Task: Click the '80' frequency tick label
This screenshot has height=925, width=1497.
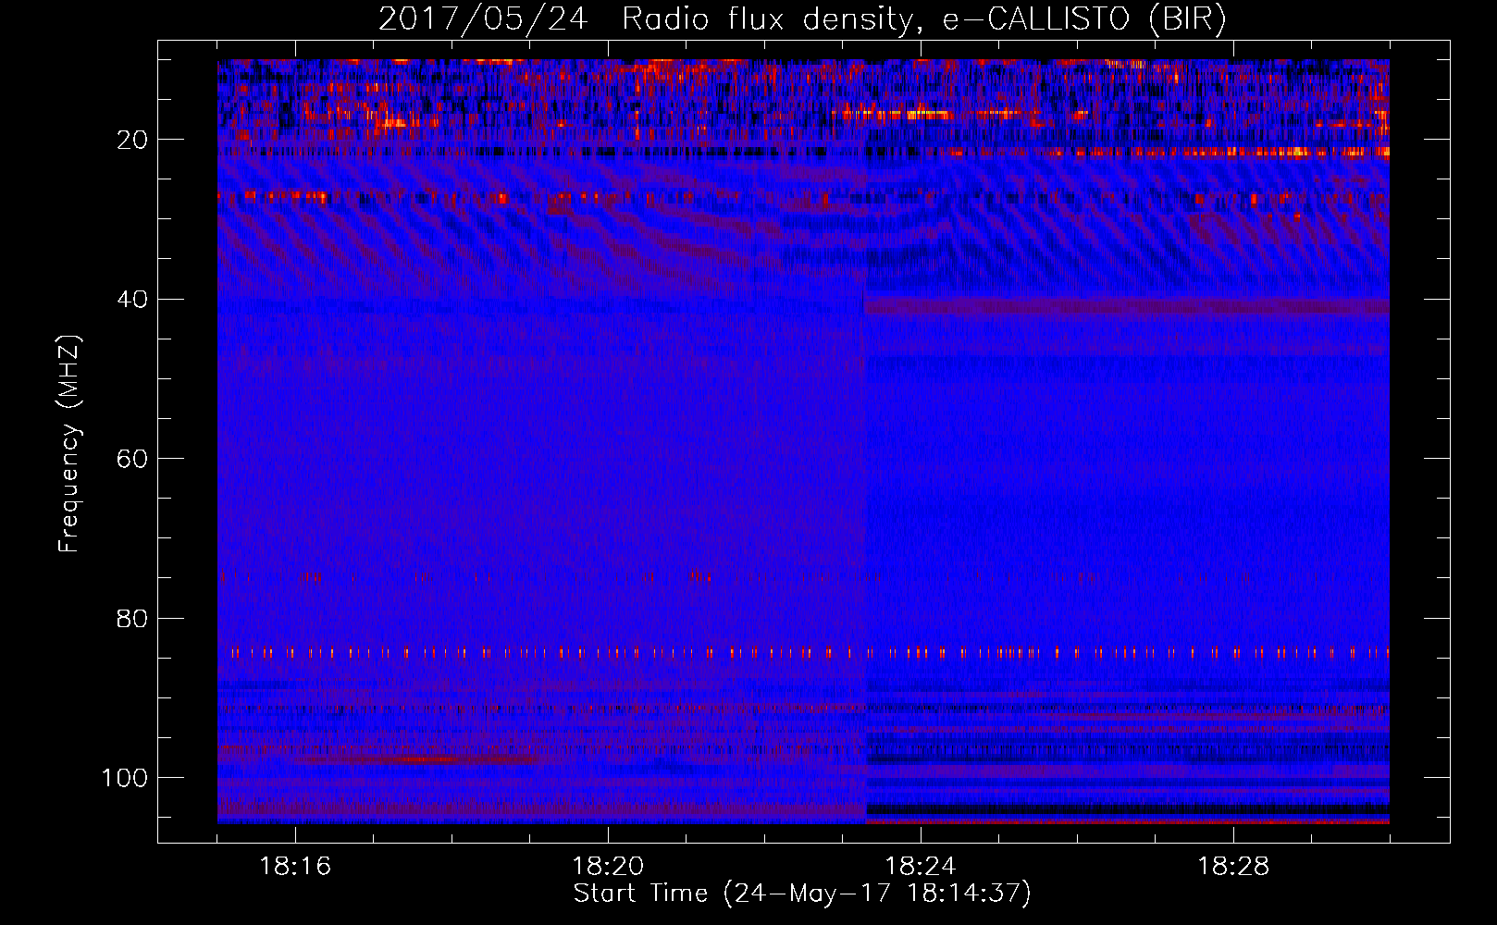Action: pyautogui.click(x=132, y=618)
